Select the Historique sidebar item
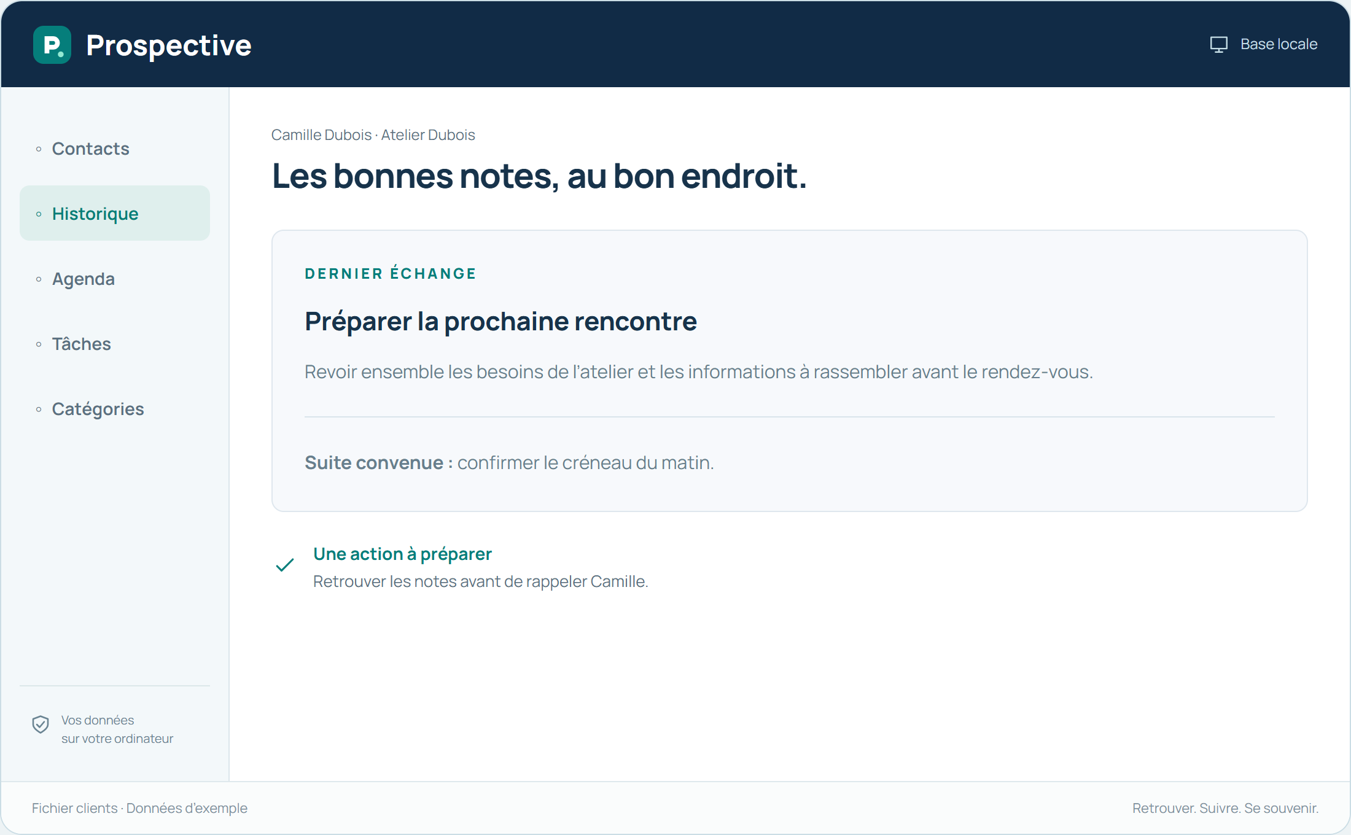This screenshot has height=835, width=1351. 115,213
